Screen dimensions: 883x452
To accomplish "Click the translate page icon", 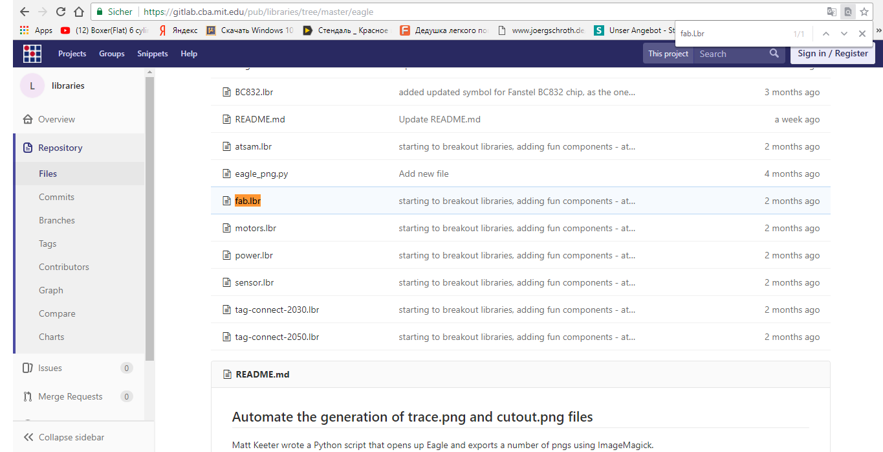I will (832, 12).
